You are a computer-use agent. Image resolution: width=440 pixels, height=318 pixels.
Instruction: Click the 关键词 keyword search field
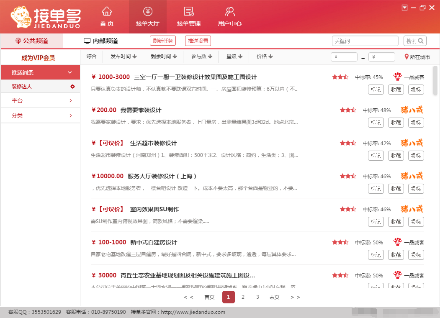point(365,41)
